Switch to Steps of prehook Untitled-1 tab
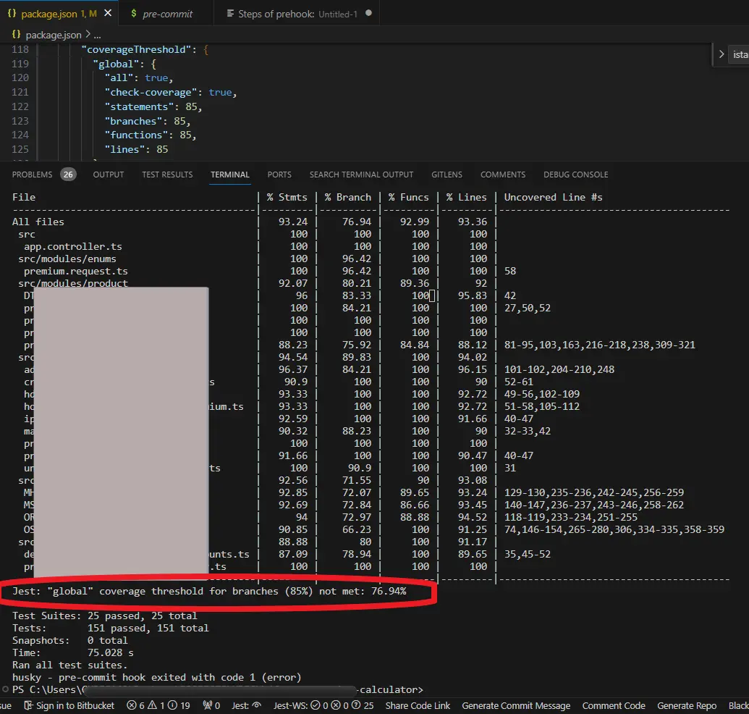 pyautogui.click(x=297, y=13)
